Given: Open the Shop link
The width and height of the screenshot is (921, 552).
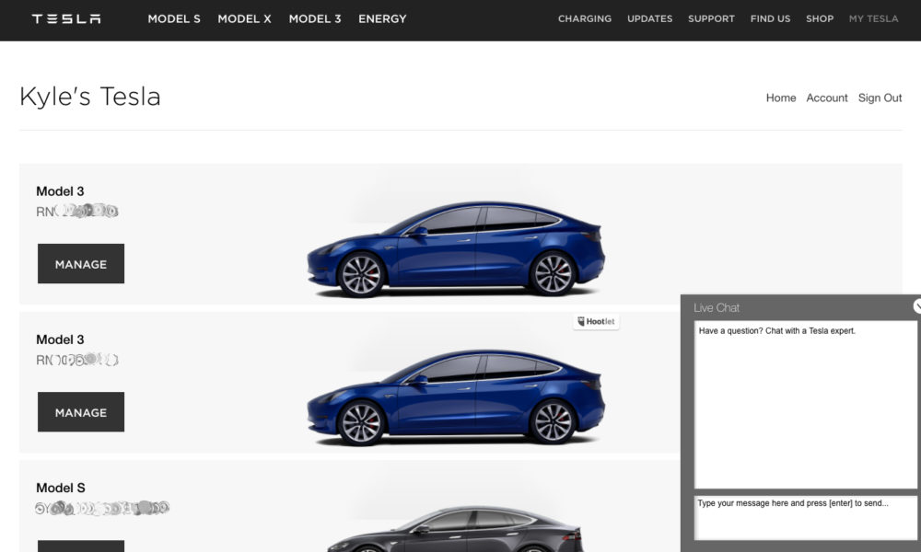Looking at the screenshot, I should click(820, 18).
